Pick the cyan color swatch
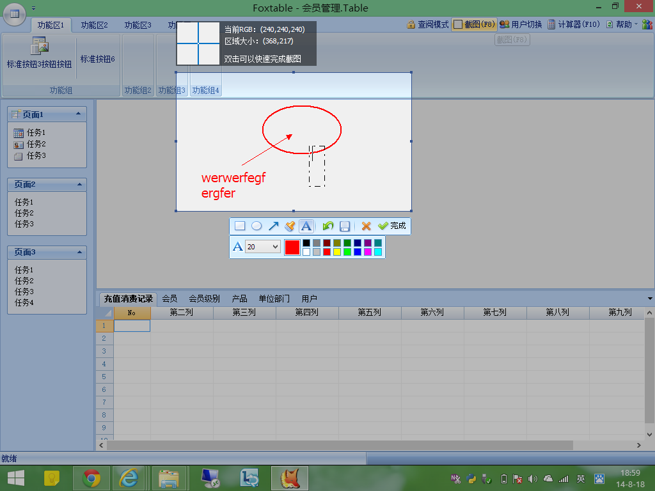Viewport: 655px width, 491px height. point(377,252)
